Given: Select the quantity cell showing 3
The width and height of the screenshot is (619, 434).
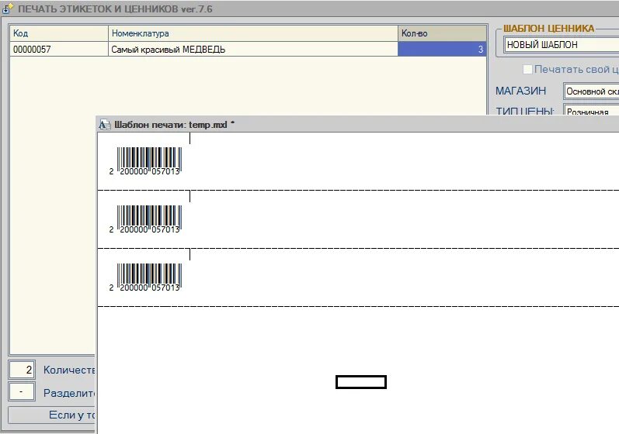Looking at the screenshot, I should click(442, 50).
